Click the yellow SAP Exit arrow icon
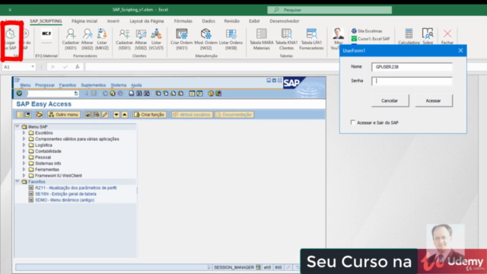Screen dimensions: 487x274 (113, 93)
